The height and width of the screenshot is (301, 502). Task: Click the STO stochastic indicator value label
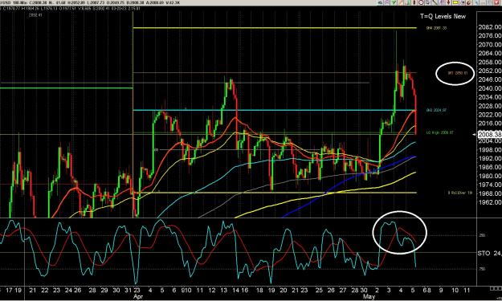point(489,254)
